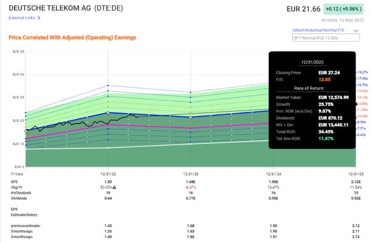Click the Growth 25.75% value
The height and width of the screenshot is (243, 371).
[326, 104]
